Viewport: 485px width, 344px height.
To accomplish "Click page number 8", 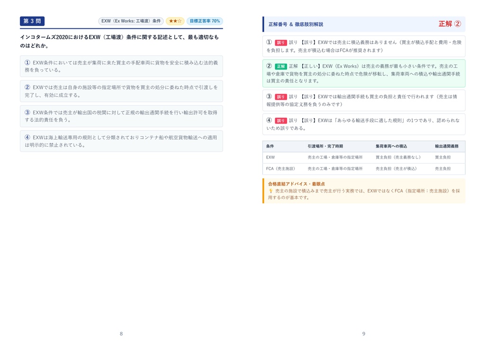I will click(x=121, y=334).
